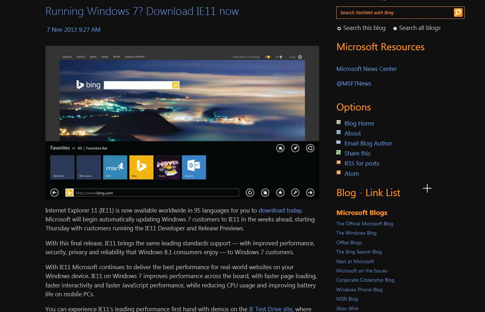Click the Microsoft Blogs subheading
485x312 pixels.
point(362,213)
